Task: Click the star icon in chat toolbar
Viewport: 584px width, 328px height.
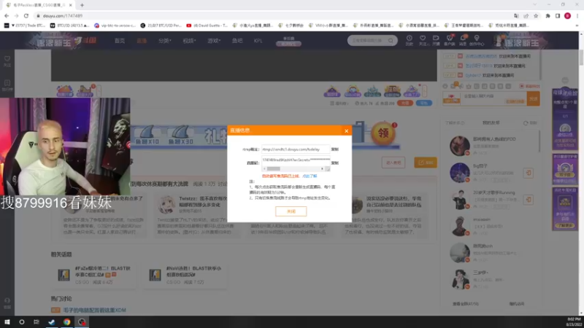Action: (x=469, y=86)
